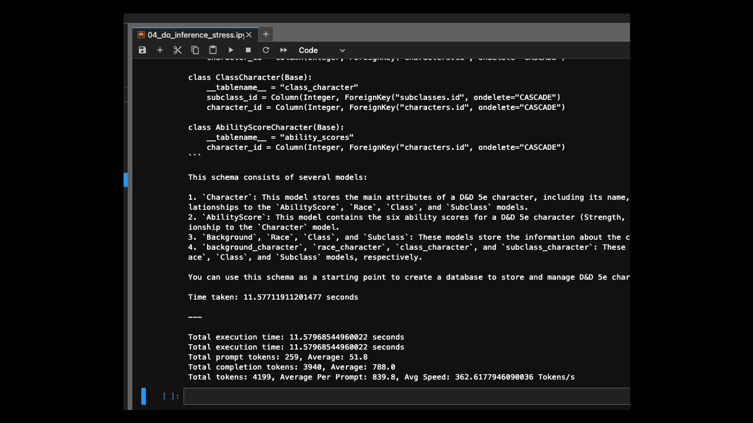Run the selected cell play icon
Screen dimensions: 753x423
coord(231,51)
